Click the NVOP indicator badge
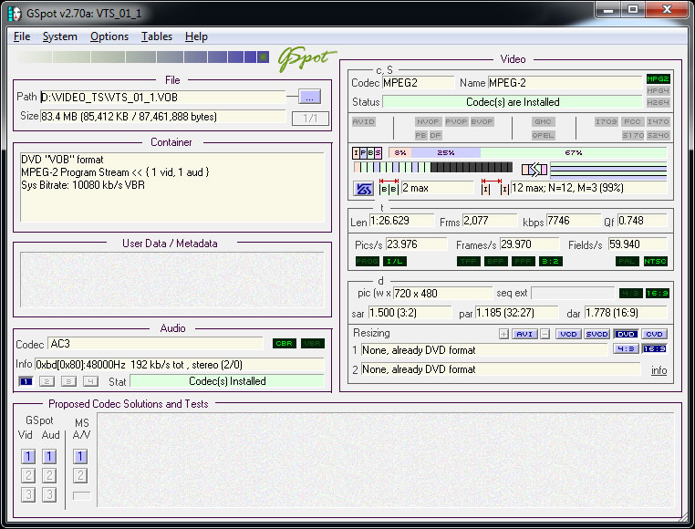The image size is (695, 529). 428,121
